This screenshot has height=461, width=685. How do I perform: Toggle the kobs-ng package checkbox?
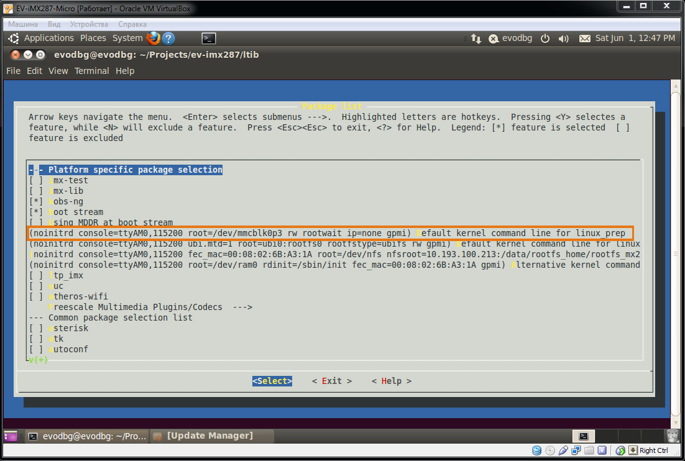tap(36, 201)
